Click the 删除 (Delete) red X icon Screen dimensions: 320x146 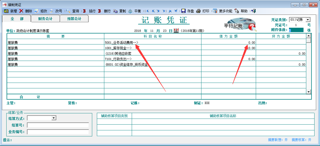pos(21,11)
